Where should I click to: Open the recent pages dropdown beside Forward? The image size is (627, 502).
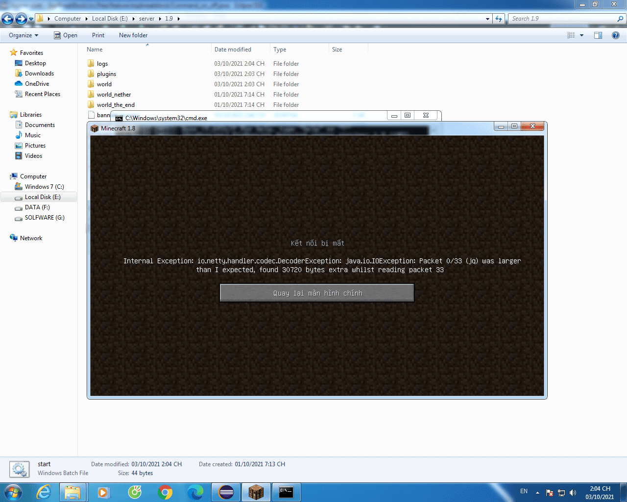tap(31, 19)
